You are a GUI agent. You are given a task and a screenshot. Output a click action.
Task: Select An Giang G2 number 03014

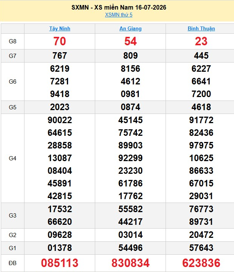[130, 235]
